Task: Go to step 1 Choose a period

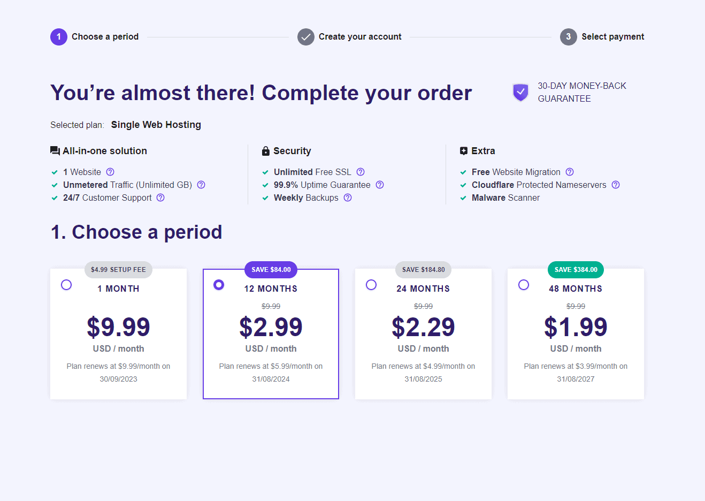Action: pyautogui.click(x=95, y=37)
